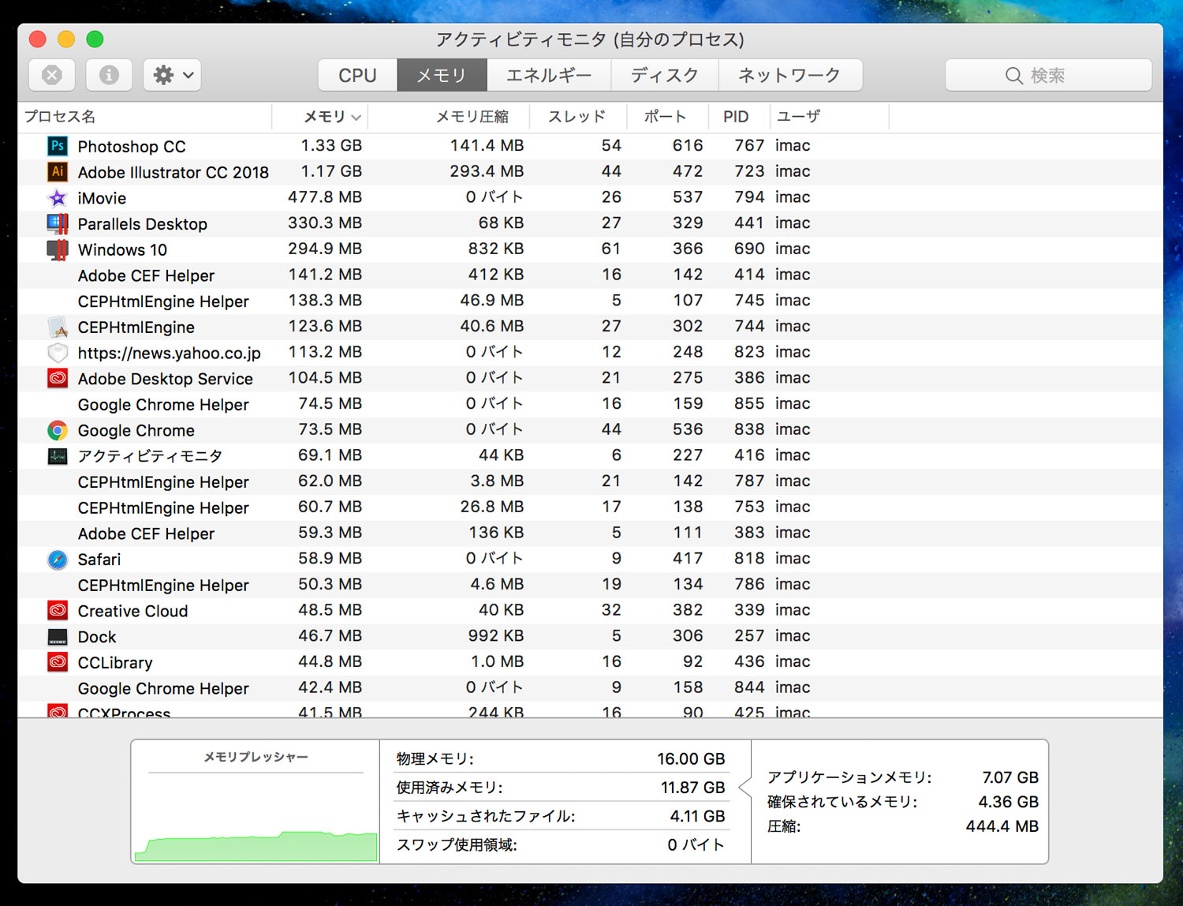
Task: Select Adobe CEF Helper with PID 383
Action: [x=146, y=533]
